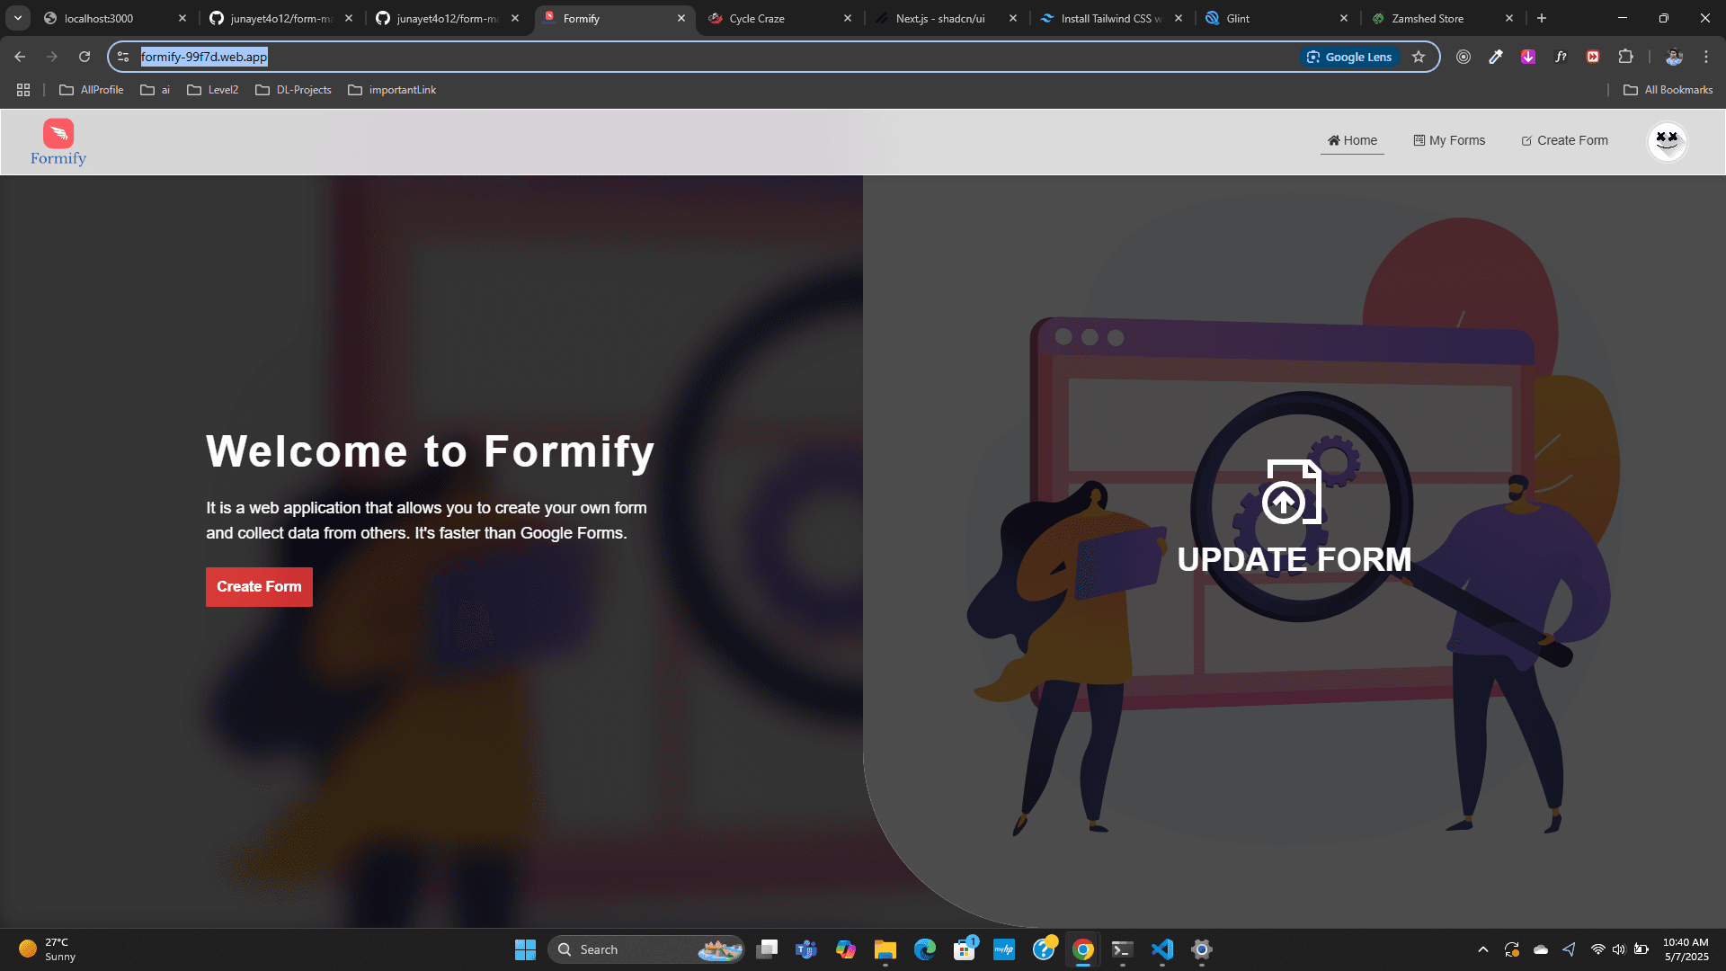Image resolution: width=1726 pixels, height=971 pixels.
Task: Open Copilot from the taskbar
Action: [x=846, y=949]
